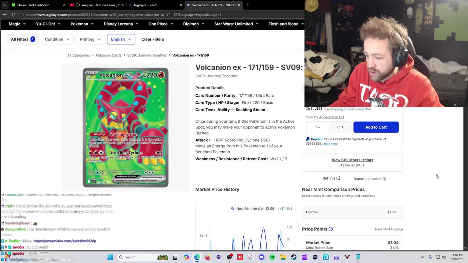The image size is (468, 263).
Task: Open a new browser tab with plus icon
Action: pos(248,5)
